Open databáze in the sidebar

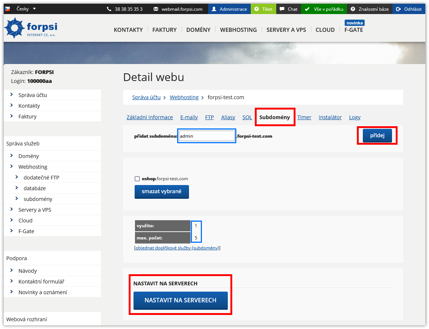[35, 188]
